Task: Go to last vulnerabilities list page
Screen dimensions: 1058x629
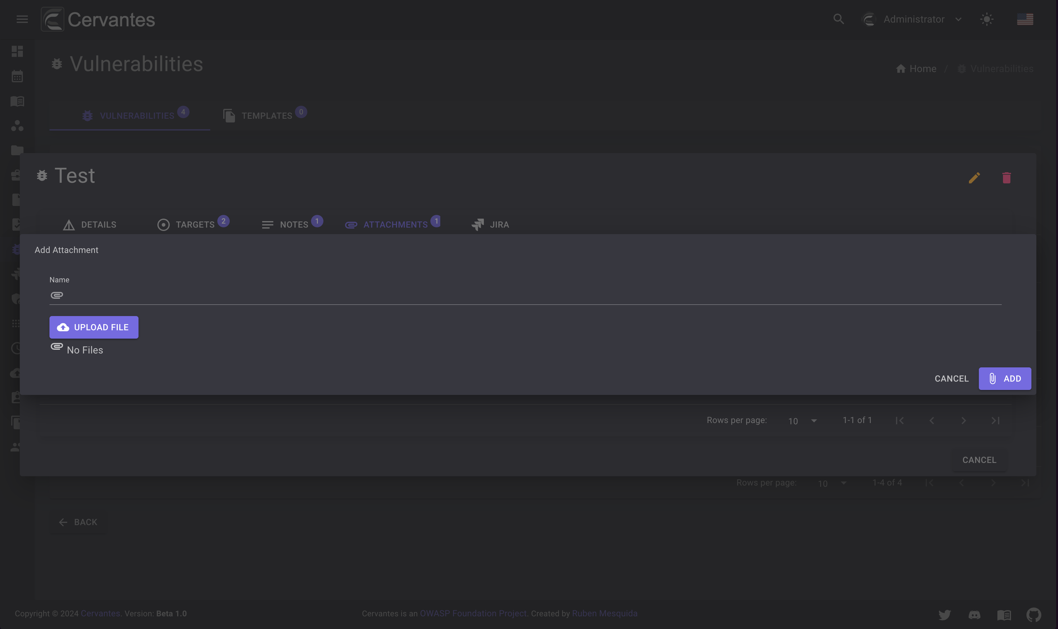Action: point(1025,483)
